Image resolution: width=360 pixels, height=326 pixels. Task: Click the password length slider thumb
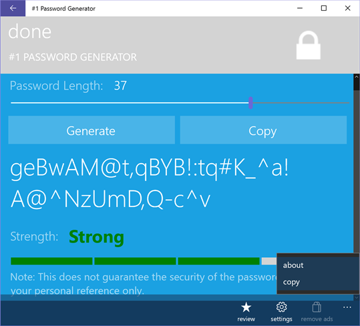250,103
